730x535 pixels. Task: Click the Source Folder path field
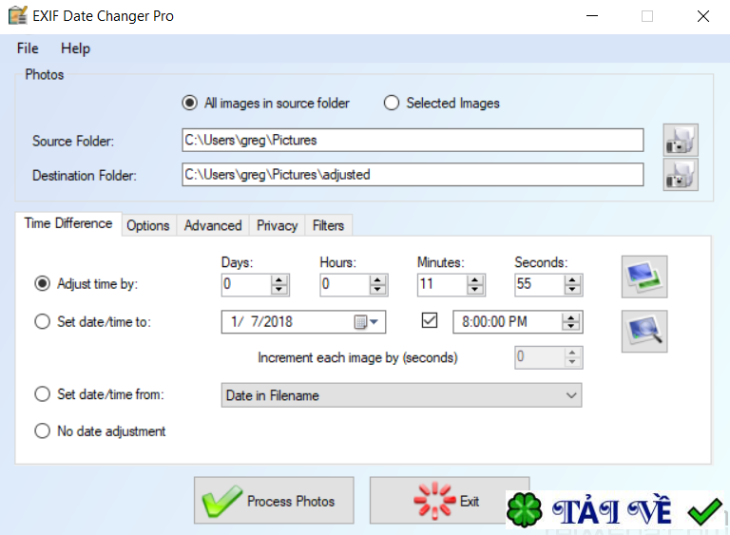tap(413, 140)
